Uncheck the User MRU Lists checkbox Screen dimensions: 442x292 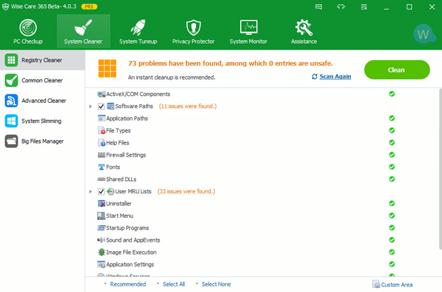(x=101, y=191)
